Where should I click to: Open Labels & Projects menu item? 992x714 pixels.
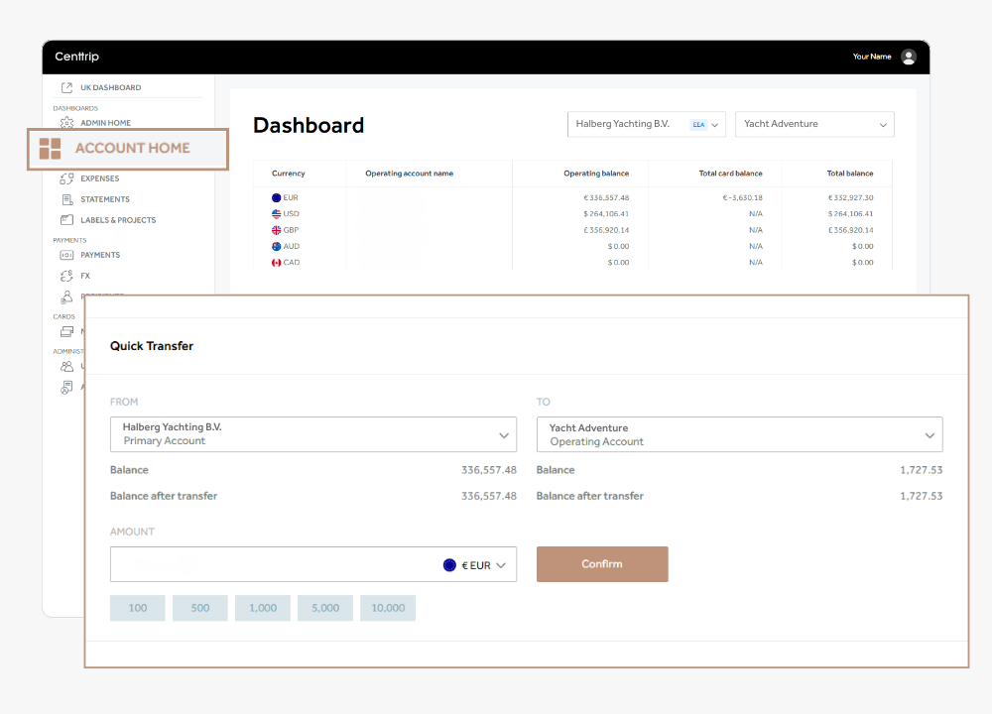click(x=118, y=221)
